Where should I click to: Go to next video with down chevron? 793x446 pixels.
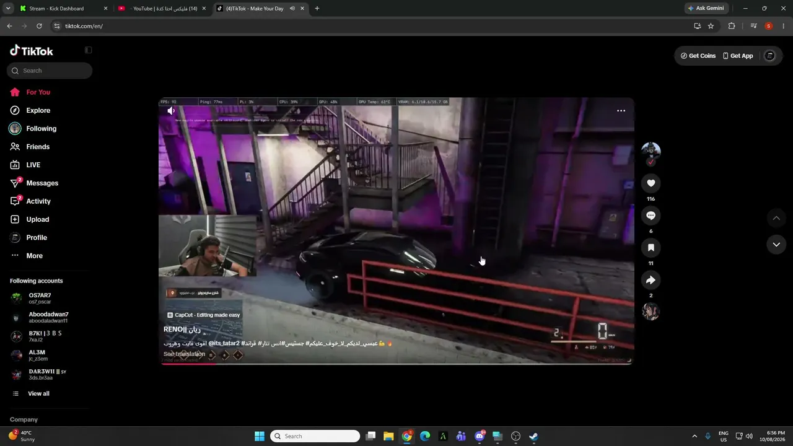pos(776,245)
